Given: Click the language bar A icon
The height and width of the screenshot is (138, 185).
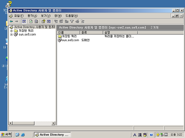Looking at the screenshot, I should point(135,135).
